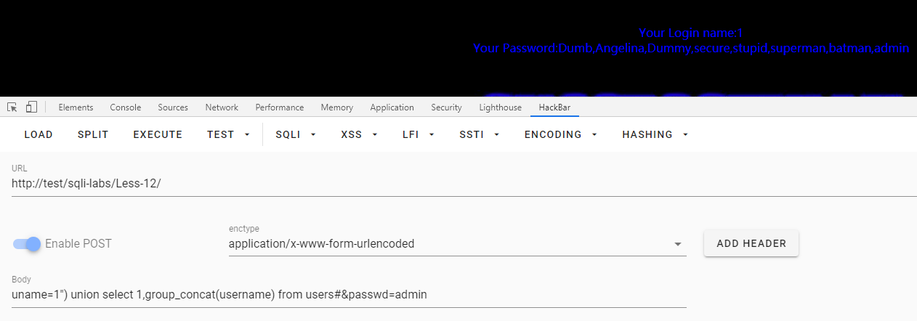This screenshot has height=321, width=917.
Task: Open the HASHING dropdown menu
Action: [x=655, y=134]
